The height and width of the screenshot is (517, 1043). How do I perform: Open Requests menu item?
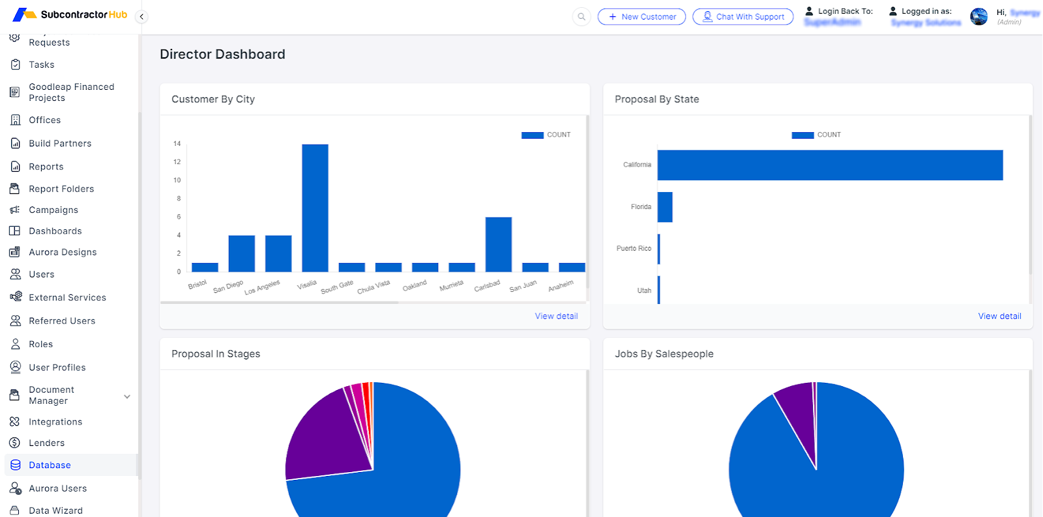point(50,42)
